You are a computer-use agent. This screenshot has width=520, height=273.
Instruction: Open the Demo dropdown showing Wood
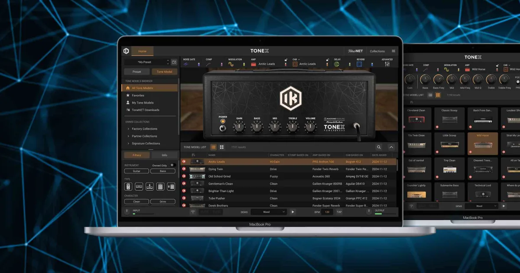point(269,212)
